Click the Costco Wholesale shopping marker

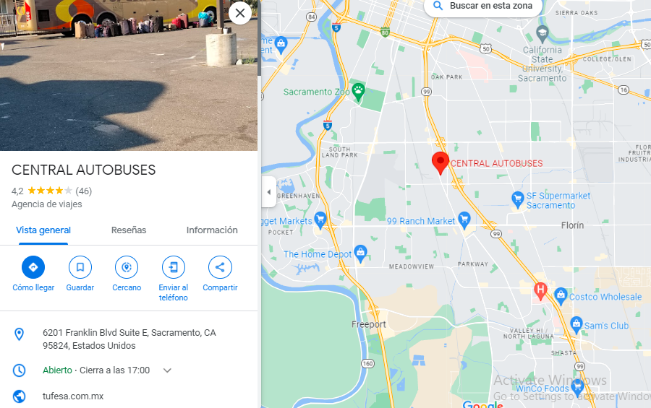[x=561, y=297]
